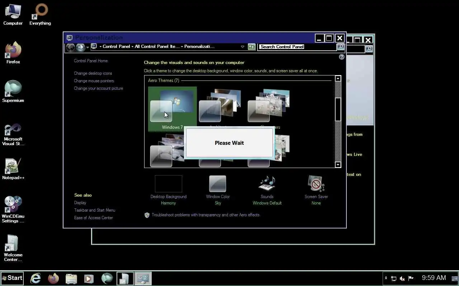The image size is (459, 286).
Task: Open Sounds settings icon
Action: click(x=267, y=184)
